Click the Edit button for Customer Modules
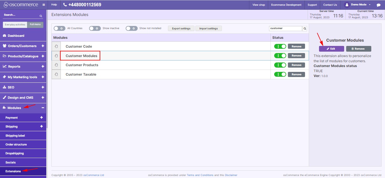 pyautogui.click(x=331, y=48)
